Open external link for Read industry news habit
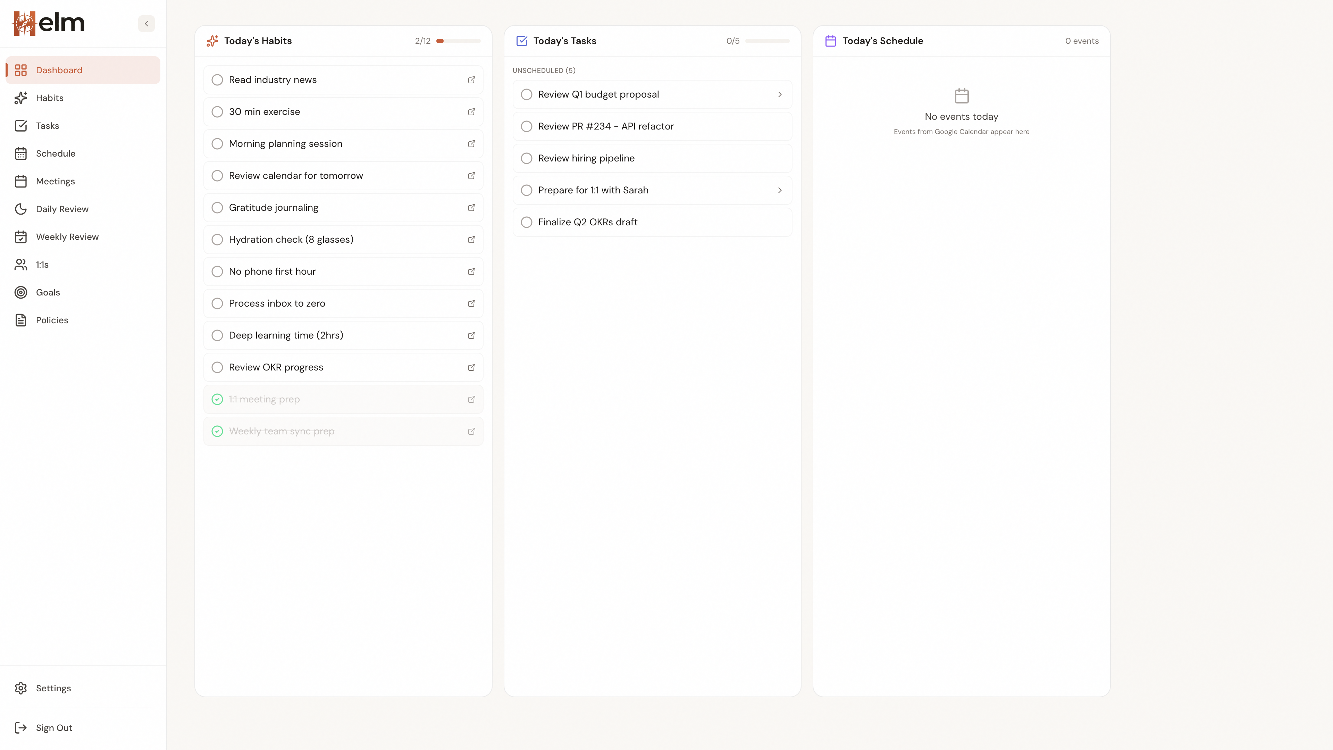 pyautogui.click(x=471, y=80)
